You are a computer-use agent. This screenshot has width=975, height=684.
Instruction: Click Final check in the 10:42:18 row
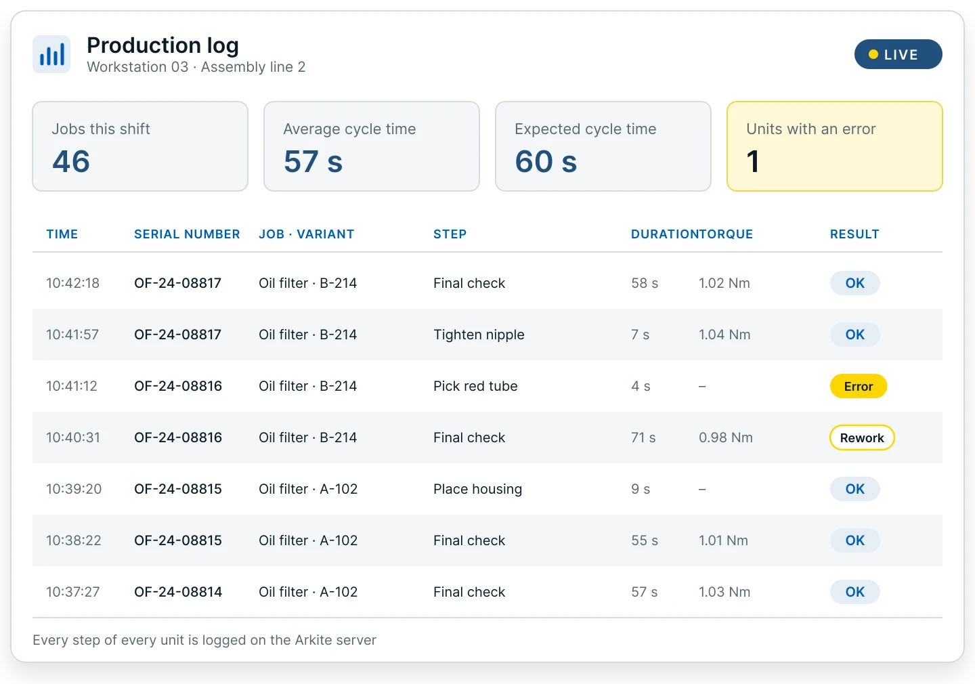tap(469, 283)
